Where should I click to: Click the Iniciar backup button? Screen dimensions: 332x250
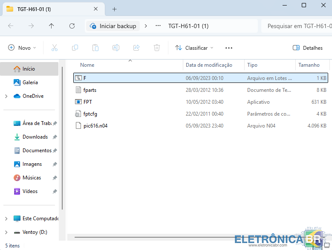click(x=113, y=26)
